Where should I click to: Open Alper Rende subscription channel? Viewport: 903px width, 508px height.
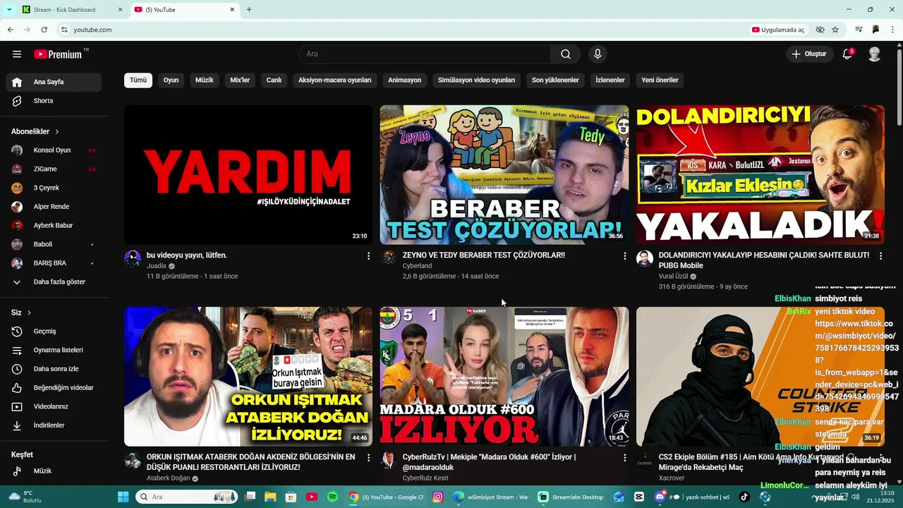pyautogui.click(x=54, y=207)
